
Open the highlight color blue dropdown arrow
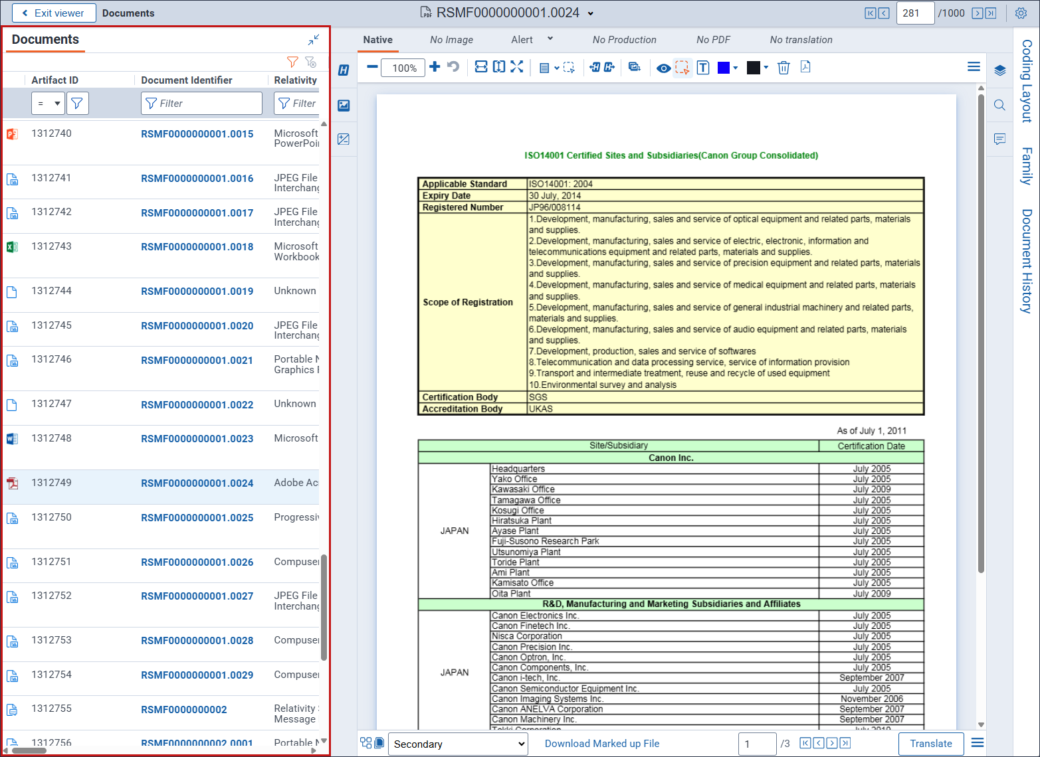coord(736,68)
